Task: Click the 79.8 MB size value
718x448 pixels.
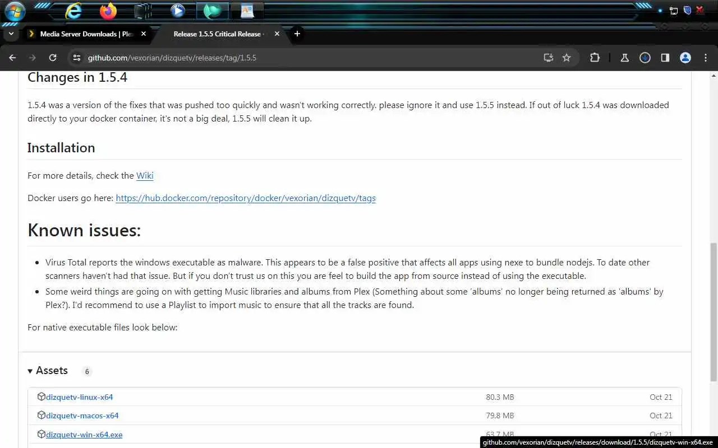Action: [x=500, y=416]
